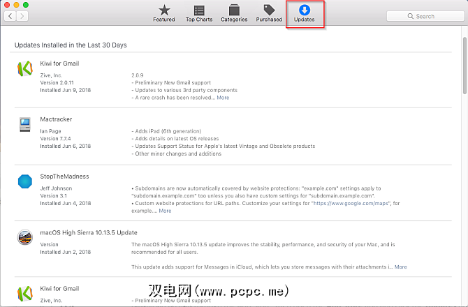This screenshot has width=468, height=307.
Task: Click "Version 7.7.4" text
Action: pos(55,139)
